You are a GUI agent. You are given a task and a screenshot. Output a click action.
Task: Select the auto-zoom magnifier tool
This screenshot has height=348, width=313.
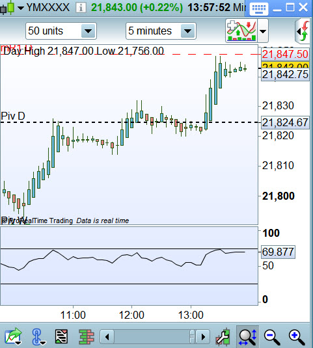(x=247, y=336)
